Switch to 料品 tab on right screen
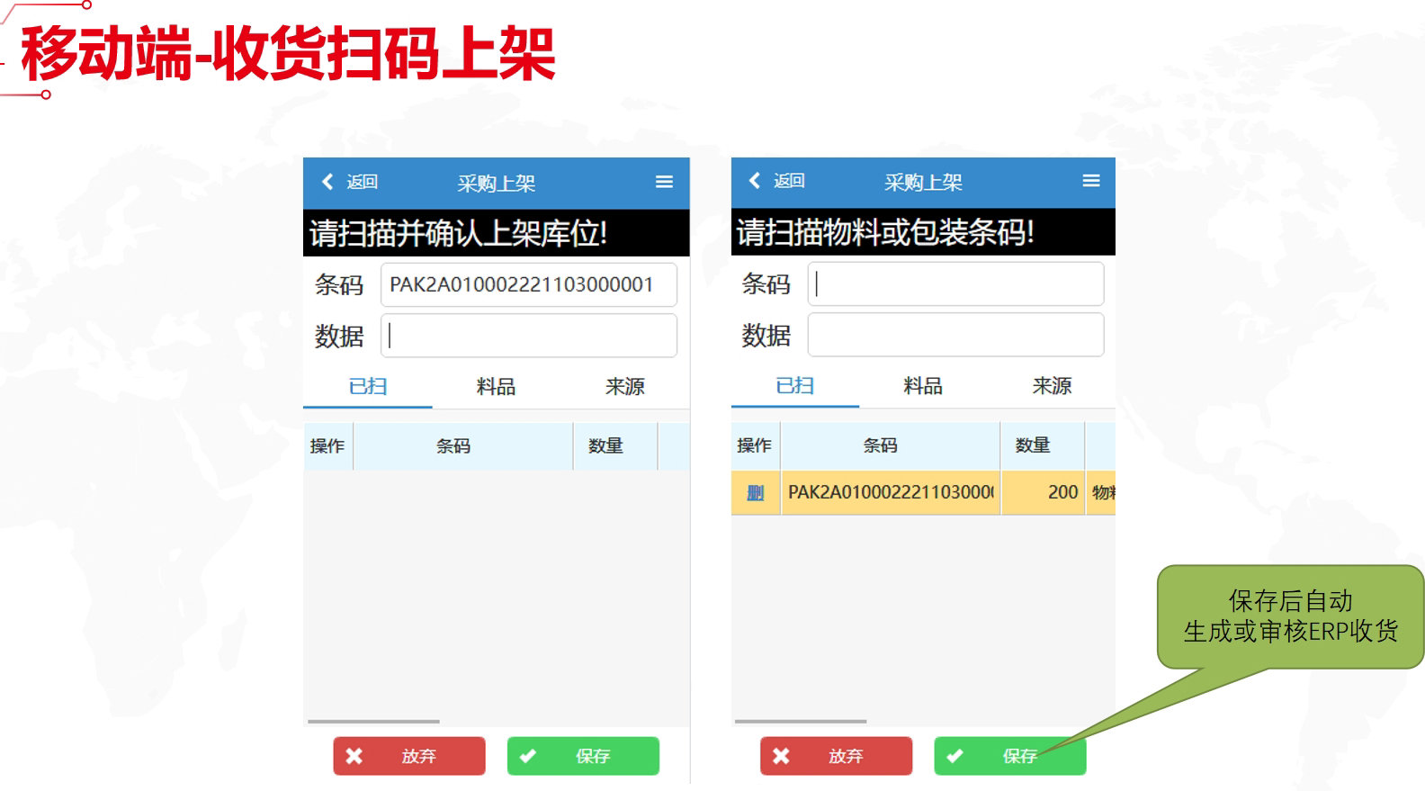Screen dimensions: 1425x791 [923, 386]
